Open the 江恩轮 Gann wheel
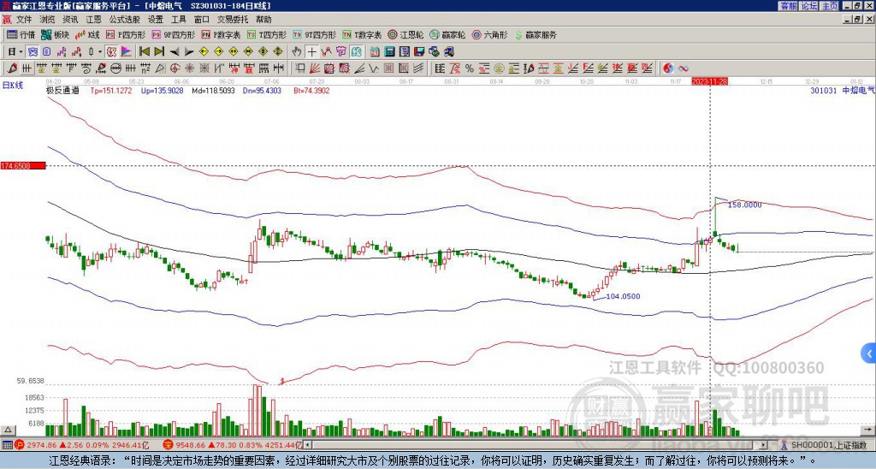This screenshot has height=469, width=876. [405, 34]
